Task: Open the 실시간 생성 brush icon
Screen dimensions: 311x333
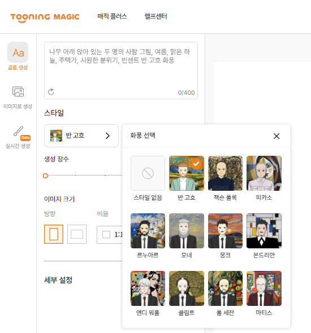Action: (18, 131)
